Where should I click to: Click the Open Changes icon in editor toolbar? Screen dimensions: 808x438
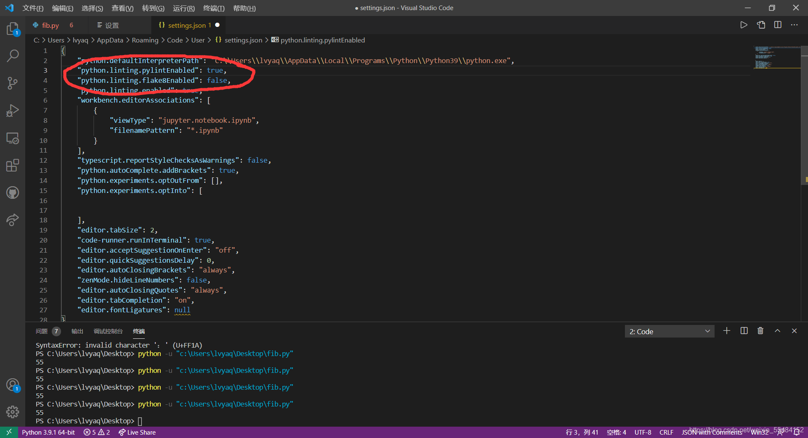coord(761,25)
